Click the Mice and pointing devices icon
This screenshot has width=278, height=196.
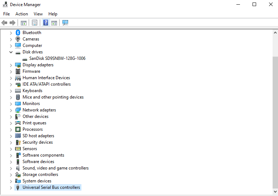18,97
